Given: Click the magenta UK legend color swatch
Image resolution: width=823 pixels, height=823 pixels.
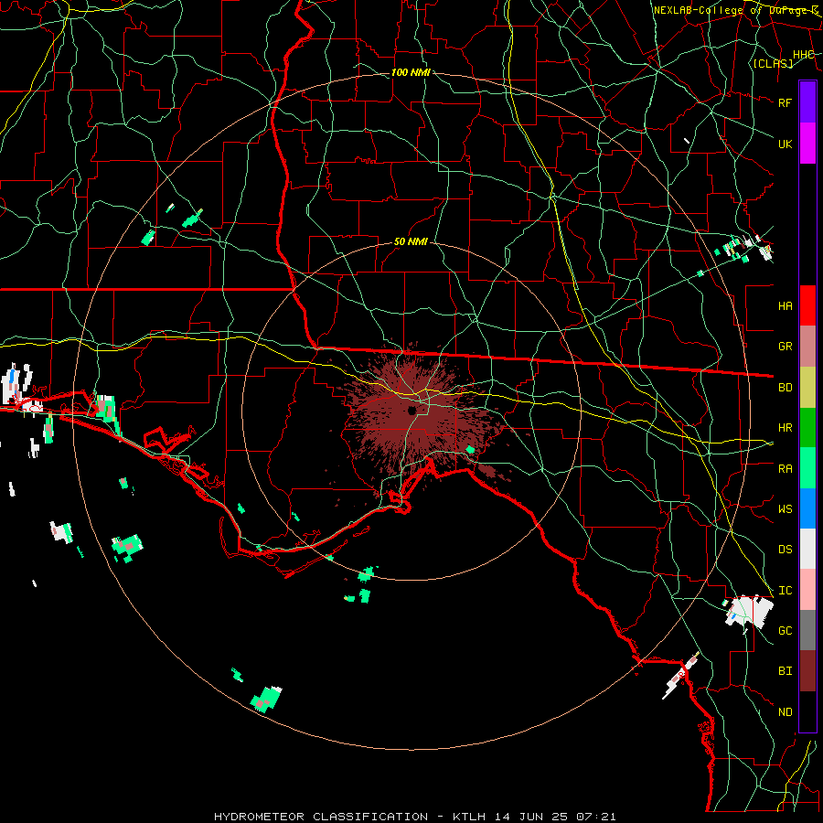Looking at the screenshot, I should pyautogui.click(x=807, y=144).
